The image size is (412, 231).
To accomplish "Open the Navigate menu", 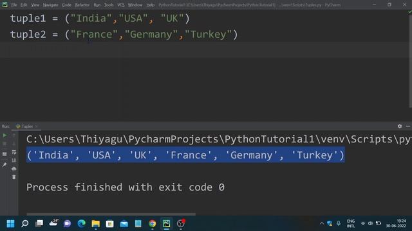I will (x=50, y=5).
